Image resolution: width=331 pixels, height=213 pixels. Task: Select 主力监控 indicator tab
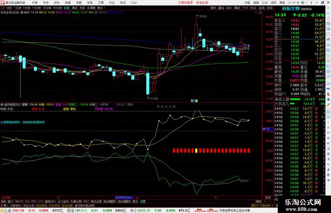[63, 201]
